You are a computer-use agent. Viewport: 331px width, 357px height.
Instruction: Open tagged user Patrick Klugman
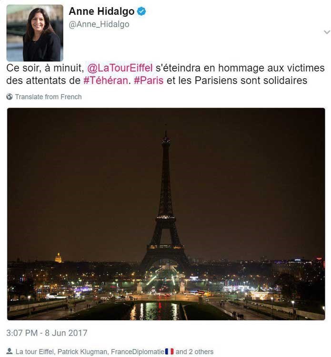click(x=82, y=352)
